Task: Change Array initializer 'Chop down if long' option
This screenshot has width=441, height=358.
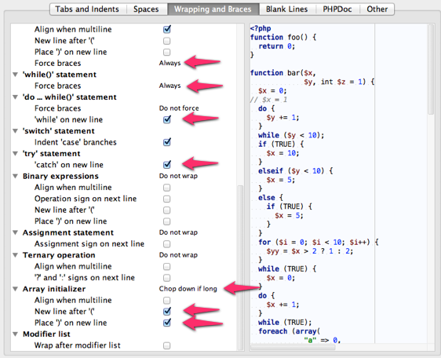Action: tap(188, 289)
